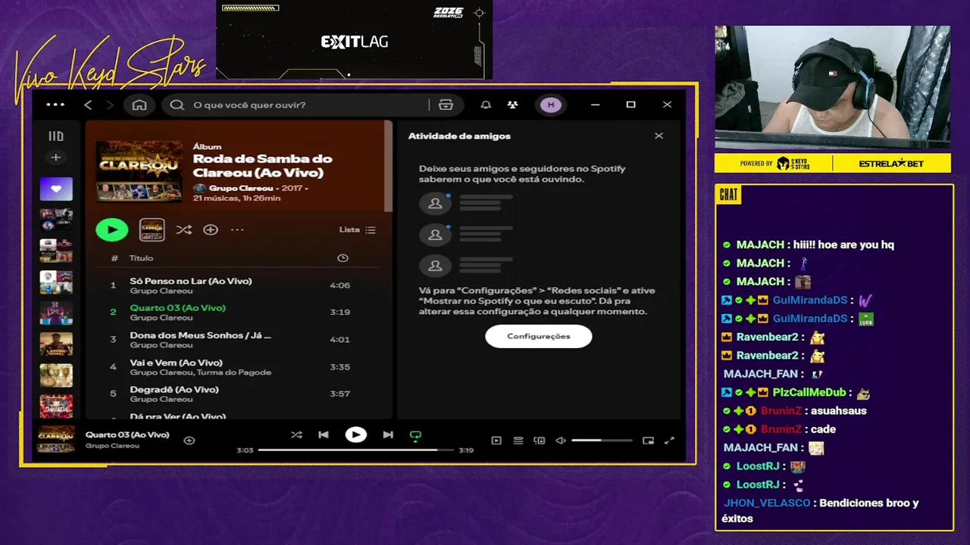Click the album cover art in header

click(139, 171)
